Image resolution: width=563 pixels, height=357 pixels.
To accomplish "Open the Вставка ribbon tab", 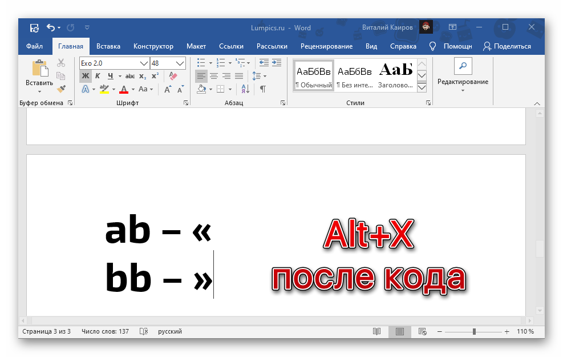I will (x=108, y=46).
